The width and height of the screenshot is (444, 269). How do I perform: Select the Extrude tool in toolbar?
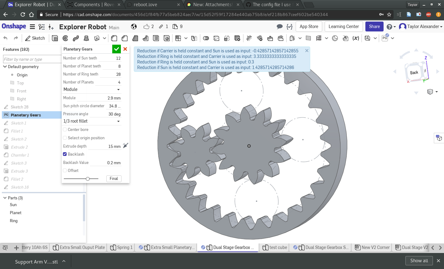(x=55, y=38)
